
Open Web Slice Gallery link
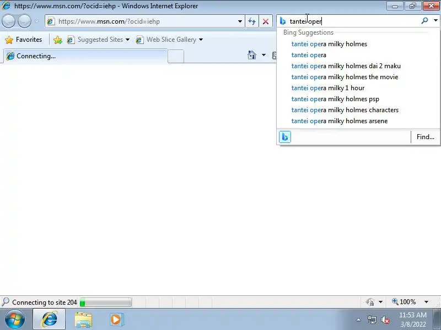166,40
